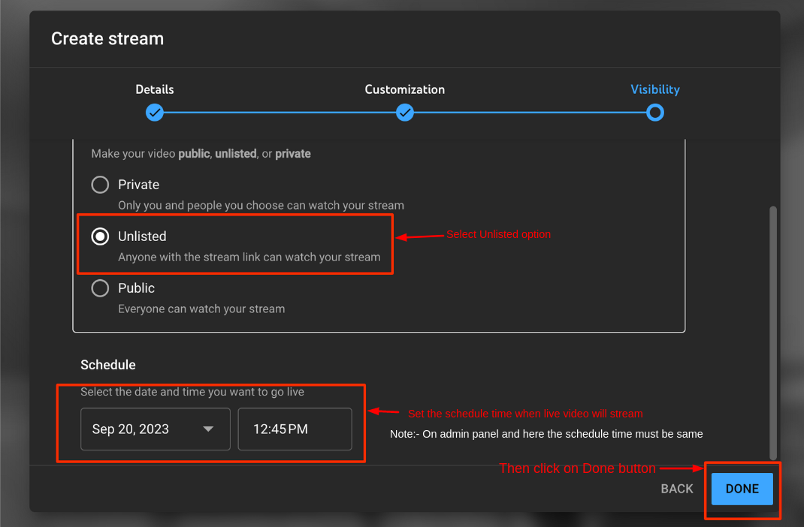Viewport: 804px width, 527px height.
Task: Click the date picker dropdown arrow
Action: pos(208,429)
